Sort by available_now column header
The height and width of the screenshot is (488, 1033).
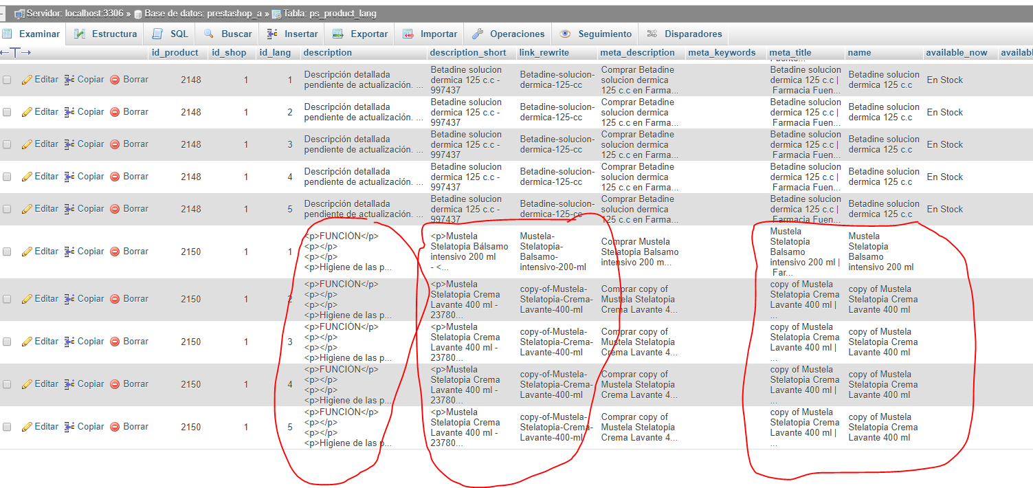[957, 52]
